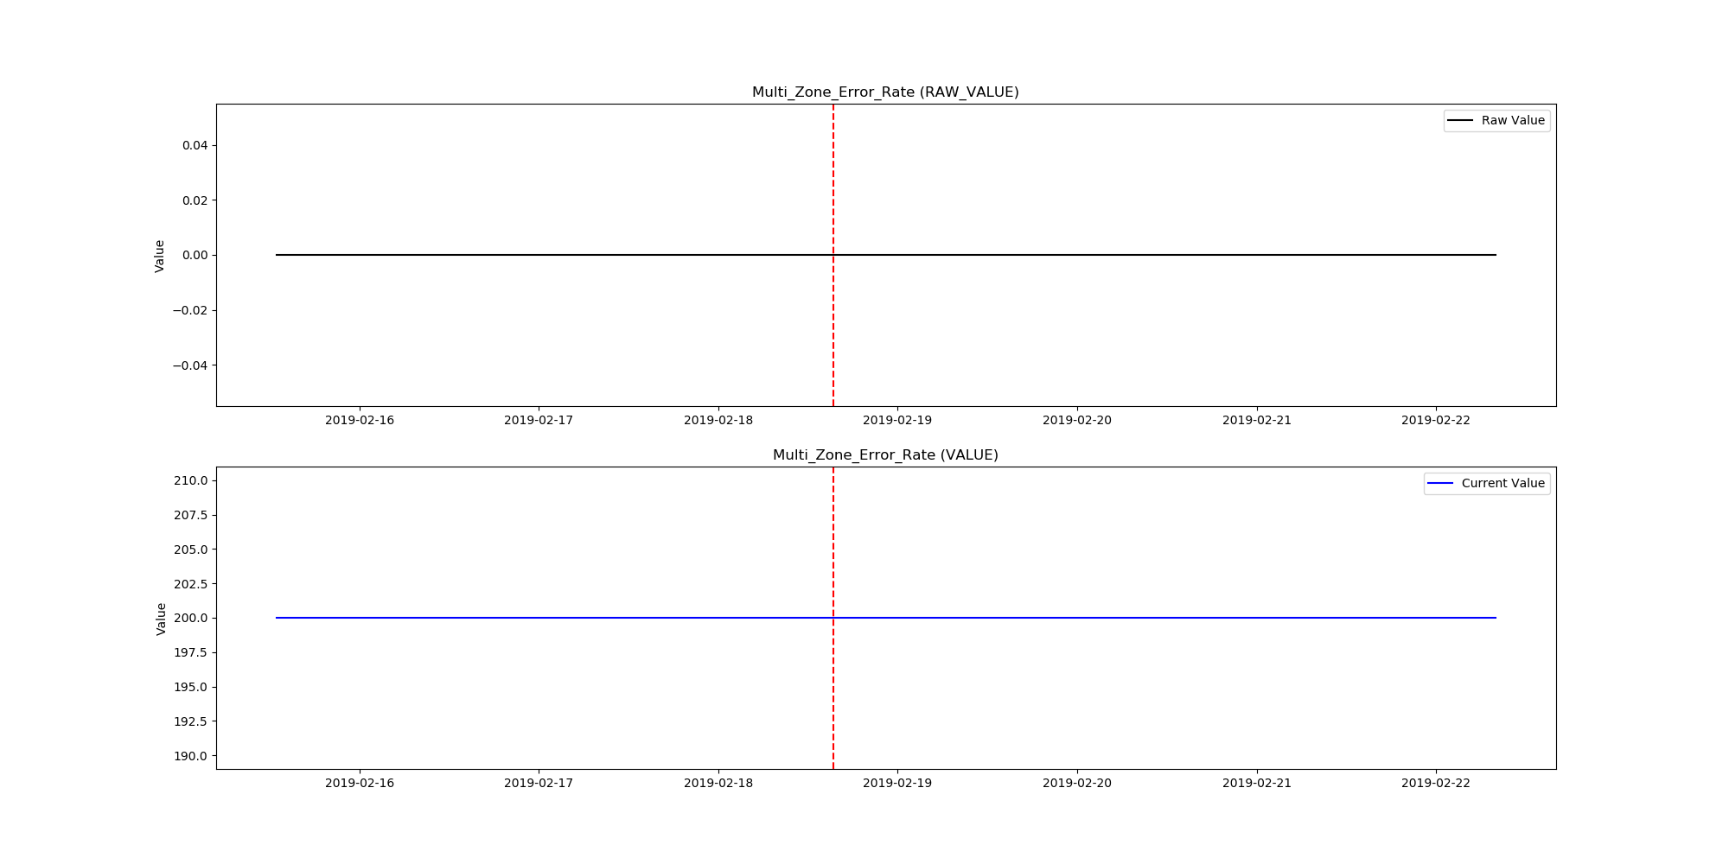1729x864 pixels.
Task: Click the blue current value line
Action: [x=886, y=618]
